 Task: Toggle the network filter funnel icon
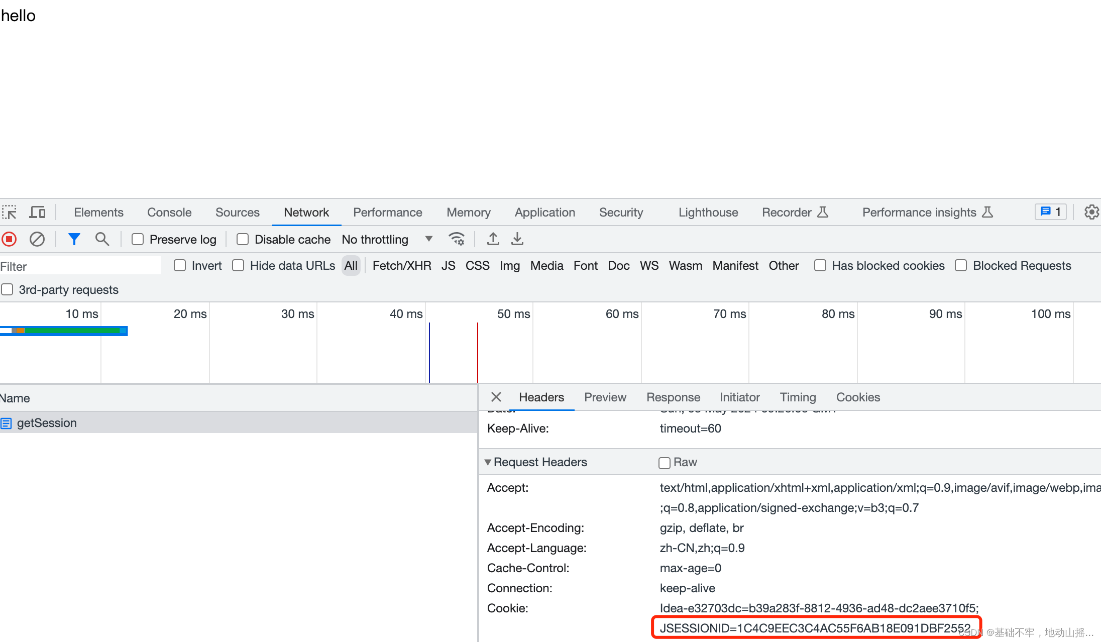click(74, 239)
